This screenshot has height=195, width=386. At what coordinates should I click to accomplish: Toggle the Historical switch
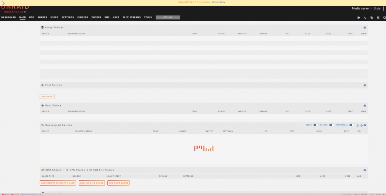tap(352, 125)
